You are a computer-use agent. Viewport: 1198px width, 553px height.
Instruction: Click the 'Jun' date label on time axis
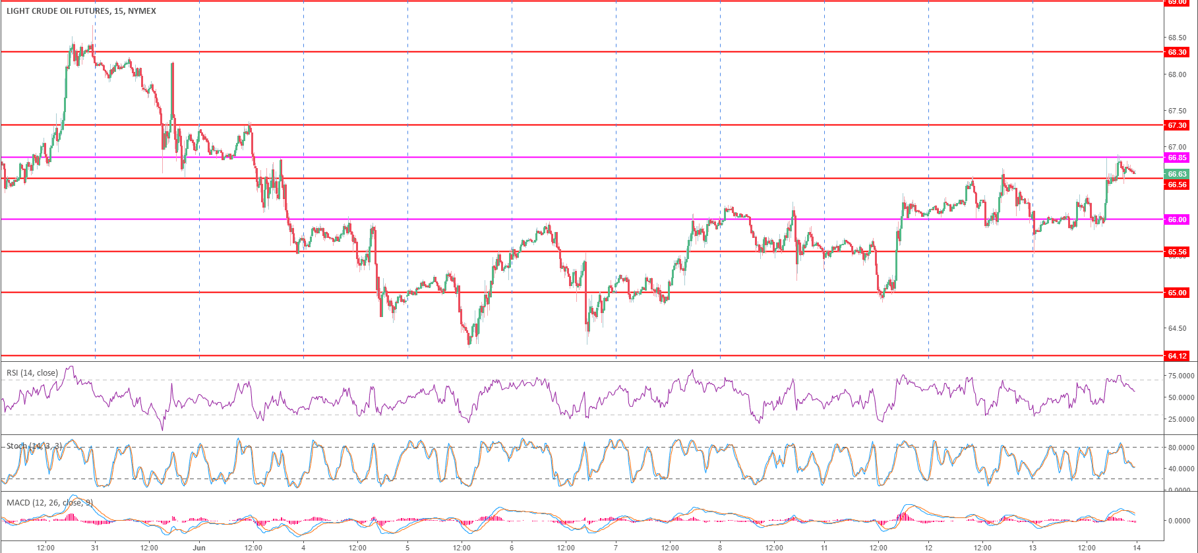point(199,547)
